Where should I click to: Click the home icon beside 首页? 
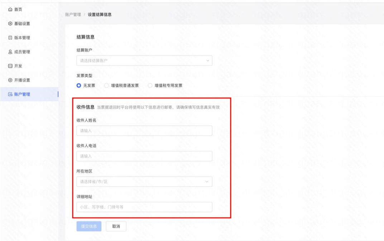pyautogui.click(x=10, y=9)
